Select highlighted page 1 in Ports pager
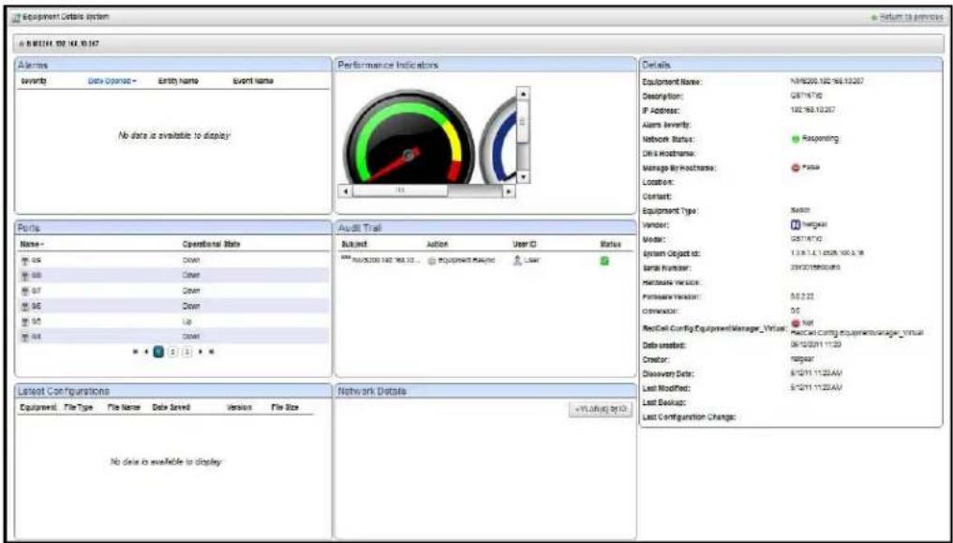This screenshot has width=953, height=543. point(158,352)
